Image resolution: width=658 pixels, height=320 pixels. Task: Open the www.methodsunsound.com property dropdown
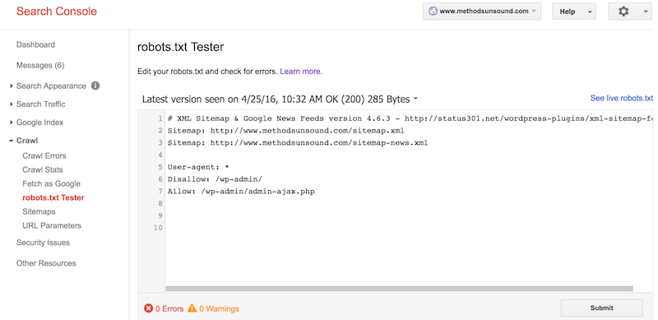[x=482, y=12]
